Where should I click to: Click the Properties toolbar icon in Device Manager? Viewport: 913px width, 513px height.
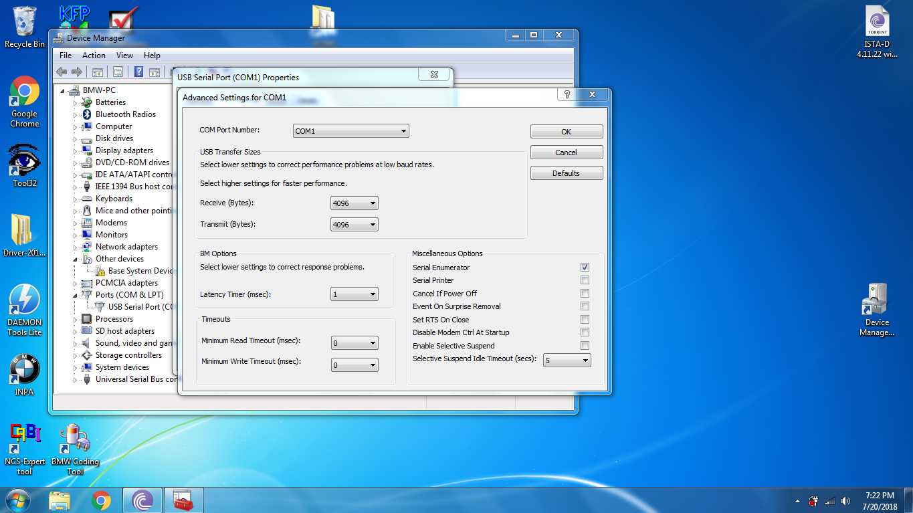pyautogui.click(x=118, y=72)
